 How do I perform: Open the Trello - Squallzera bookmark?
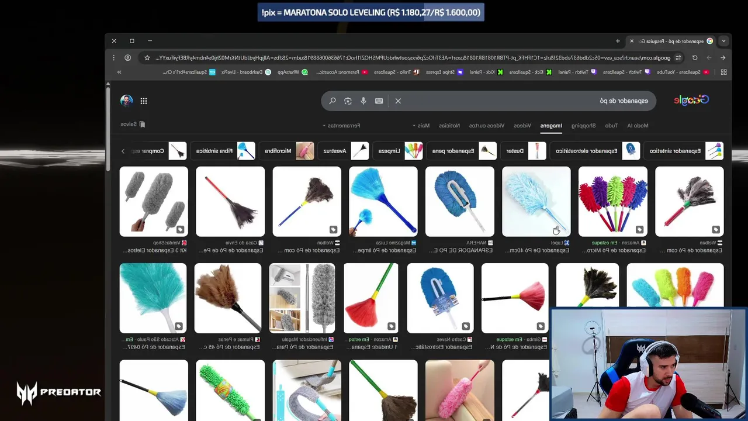396,72
